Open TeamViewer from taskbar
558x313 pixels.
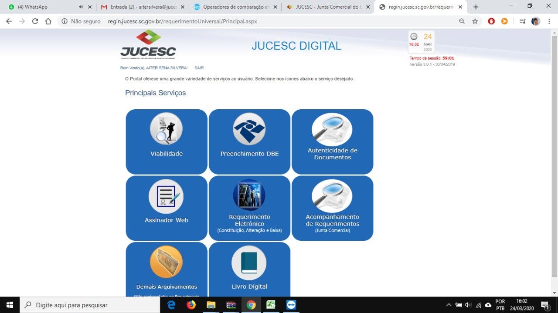tap(291, 305)
